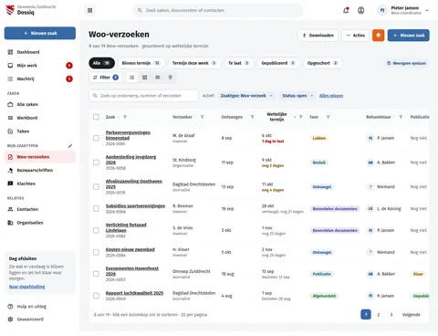Screen dimensions: 438x336
Task: Filter the Fase column funnel icon
Action: coord(328,117)
